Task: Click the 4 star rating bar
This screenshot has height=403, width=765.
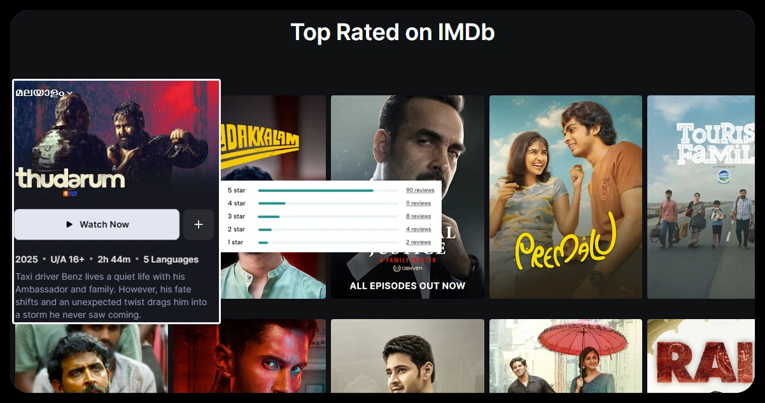Action: click(328, 203)
